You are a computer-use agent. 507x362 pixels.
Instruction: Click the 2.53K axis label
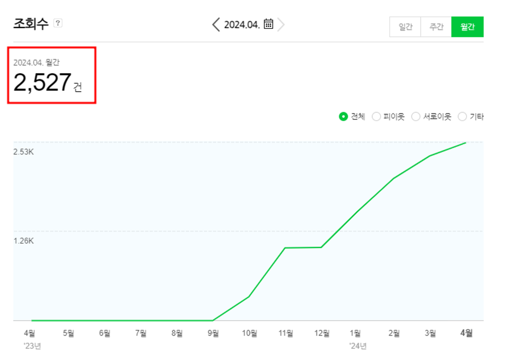point(24,152)
